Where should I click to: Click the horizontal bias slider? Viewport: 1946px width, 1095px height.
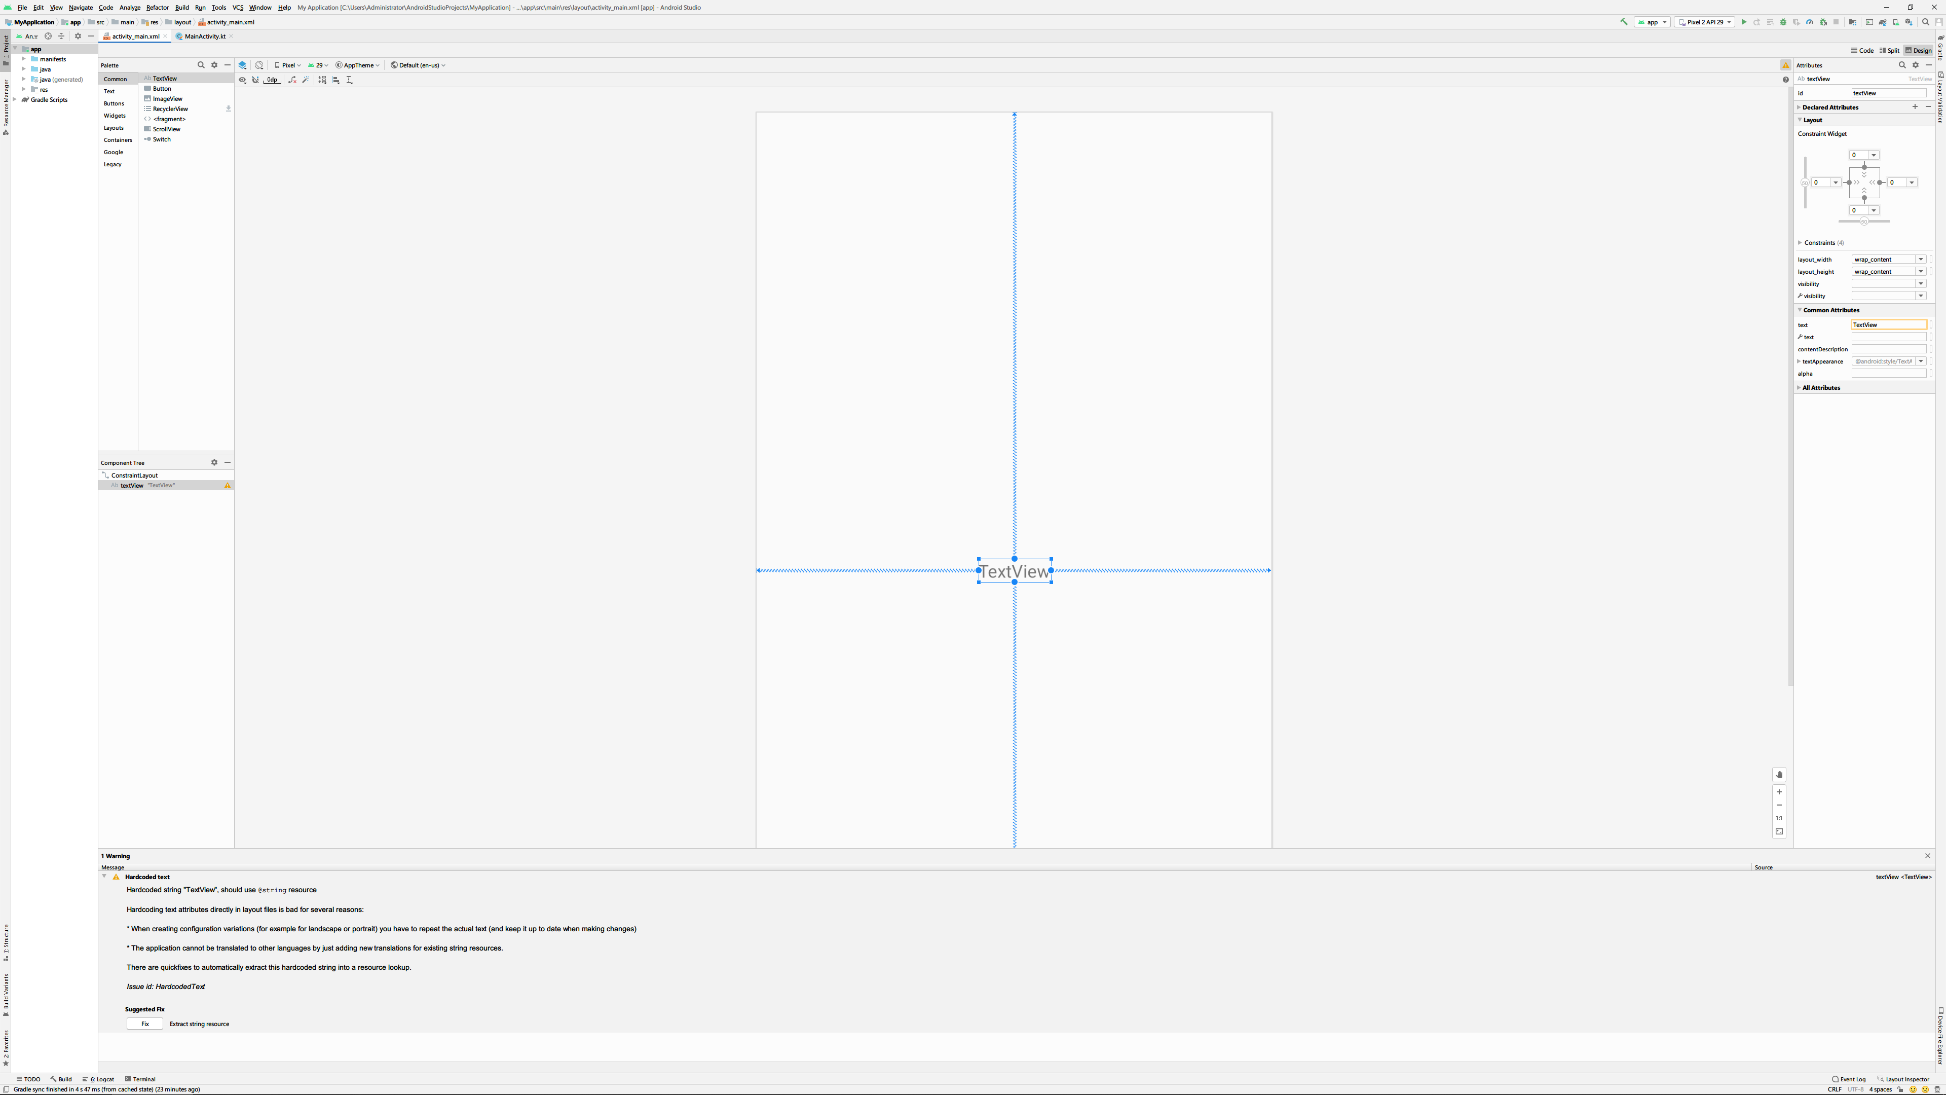[x=1864, y=222]
